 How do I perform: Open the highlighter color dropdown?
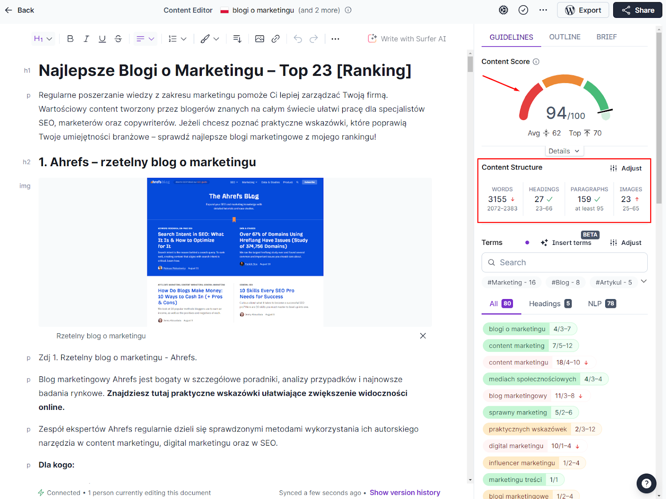[x=209, y=39]
